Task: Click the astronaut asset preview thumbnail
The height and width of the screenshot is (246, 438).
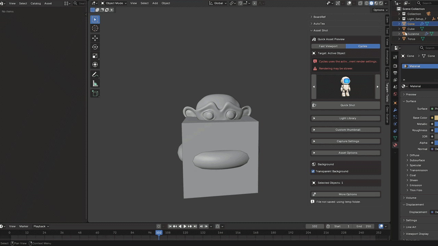Action: (x=346, y=87)
